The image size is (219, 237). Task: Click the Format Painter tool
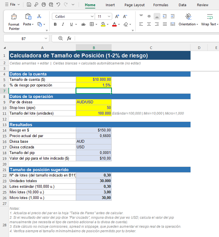point(14,22)
